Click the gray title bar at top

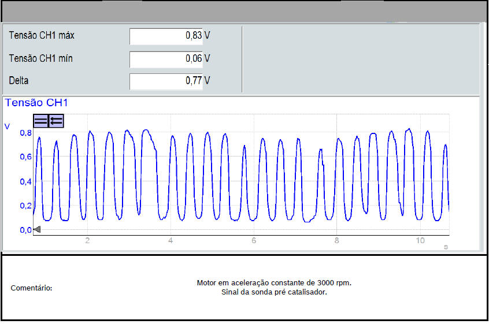coord(244,12)
